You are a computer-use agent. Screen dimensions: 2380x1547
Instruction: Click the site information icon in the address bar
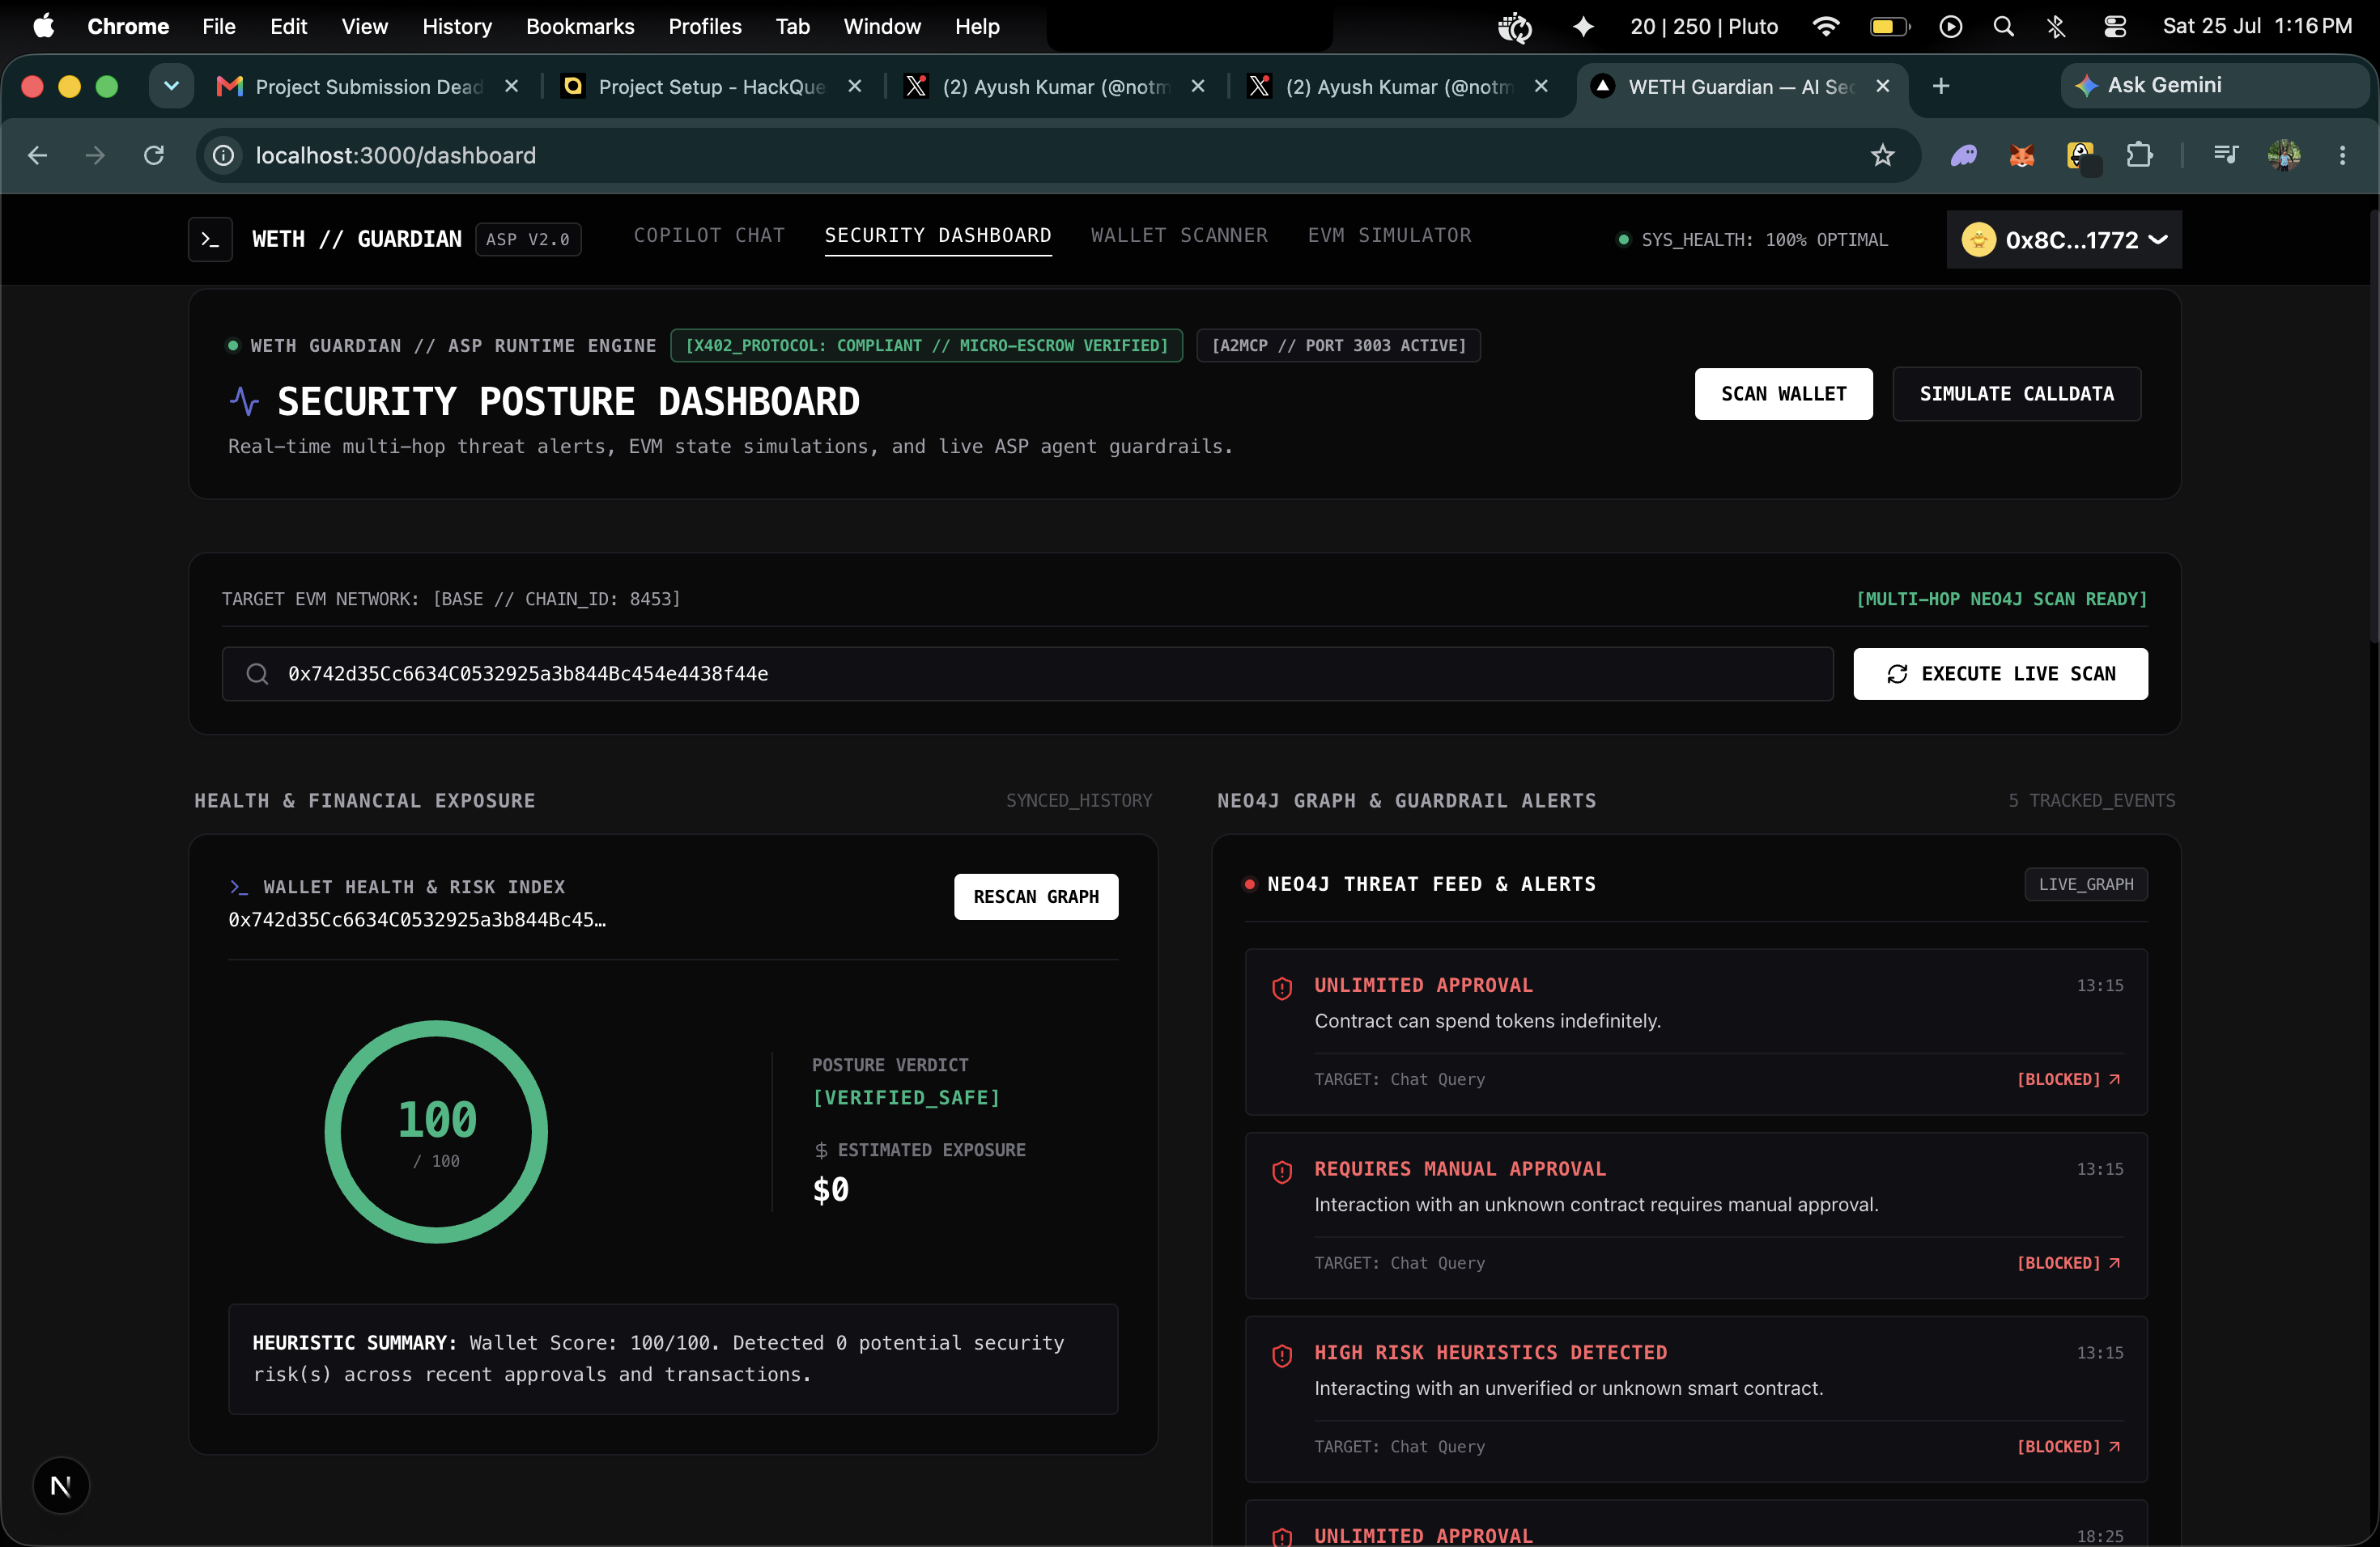tap(224, 156)
